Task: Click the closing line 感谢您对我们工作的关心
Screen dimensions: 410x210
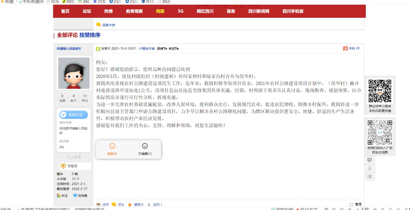Action: (161, 126)
